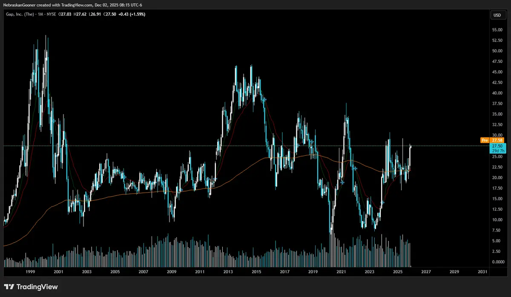Click the 42.50 price axis label
The image size is (511, 297).
tap(497, 83)
